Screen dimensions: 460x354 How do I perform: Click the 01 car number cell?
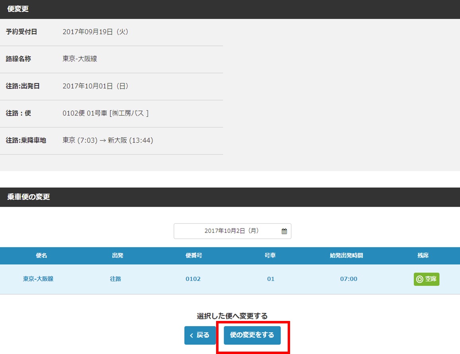tap(271, 279)
